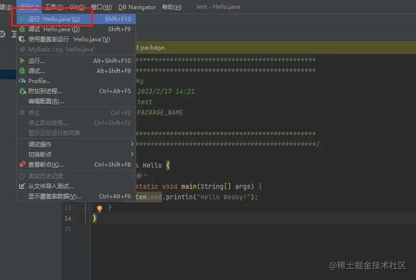Viewport: 416px width, 280px height.
Task: Click the Profile gauge icon
Action: (x=22, y=81)
